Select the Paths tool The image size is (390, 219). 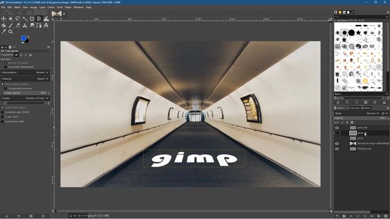(x=39, y=26)
